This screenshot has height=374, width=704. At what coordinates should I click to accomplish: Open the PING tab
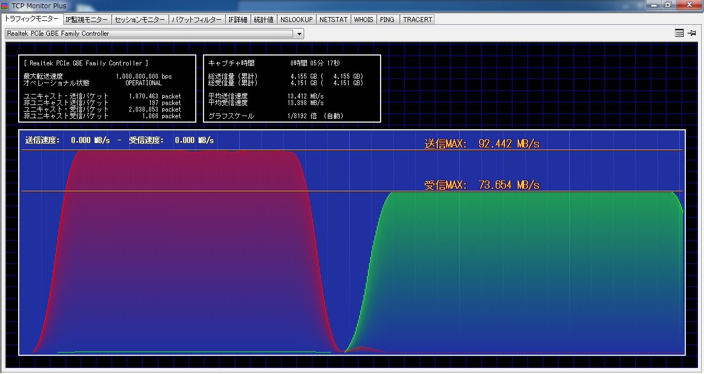coord(387,19)
